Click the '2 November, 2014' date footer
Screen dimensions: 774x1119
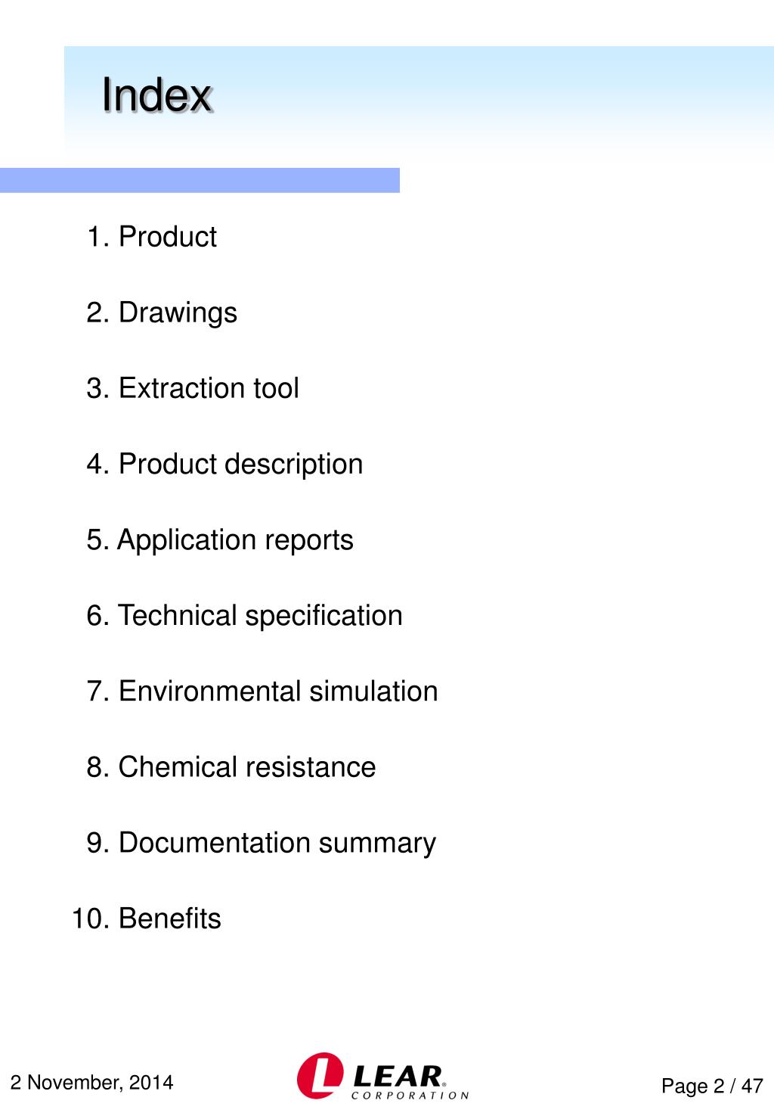91,1083
